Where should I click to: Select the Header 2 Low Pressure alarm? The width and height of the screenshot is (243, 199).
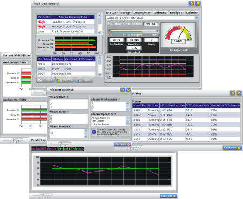click(x=66, y=26)
